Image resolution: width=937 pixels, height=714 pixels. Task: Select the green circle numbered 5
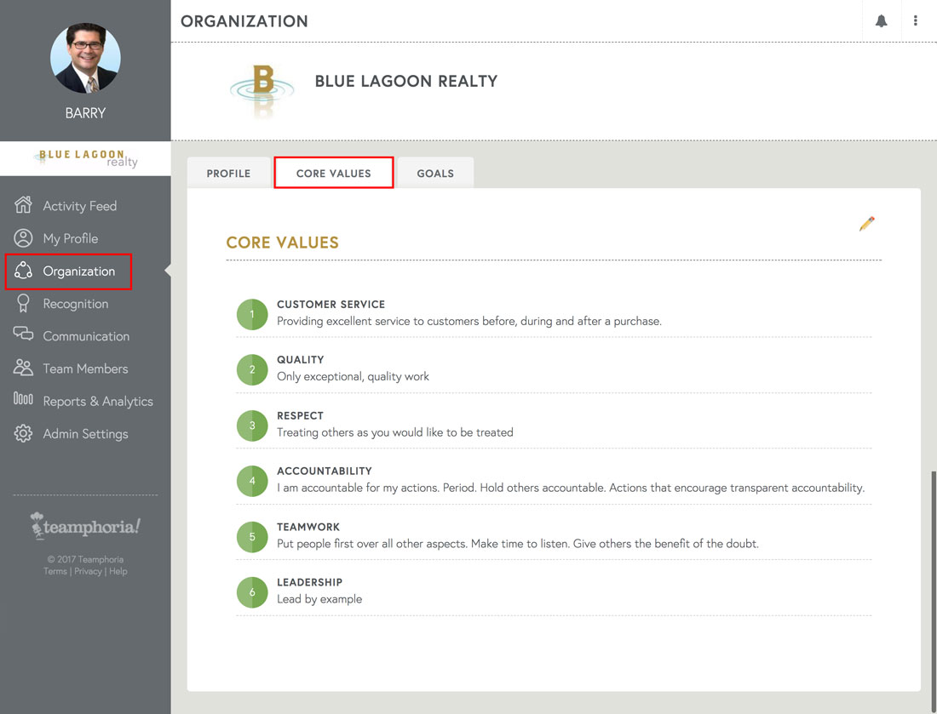tap(252, 537)
